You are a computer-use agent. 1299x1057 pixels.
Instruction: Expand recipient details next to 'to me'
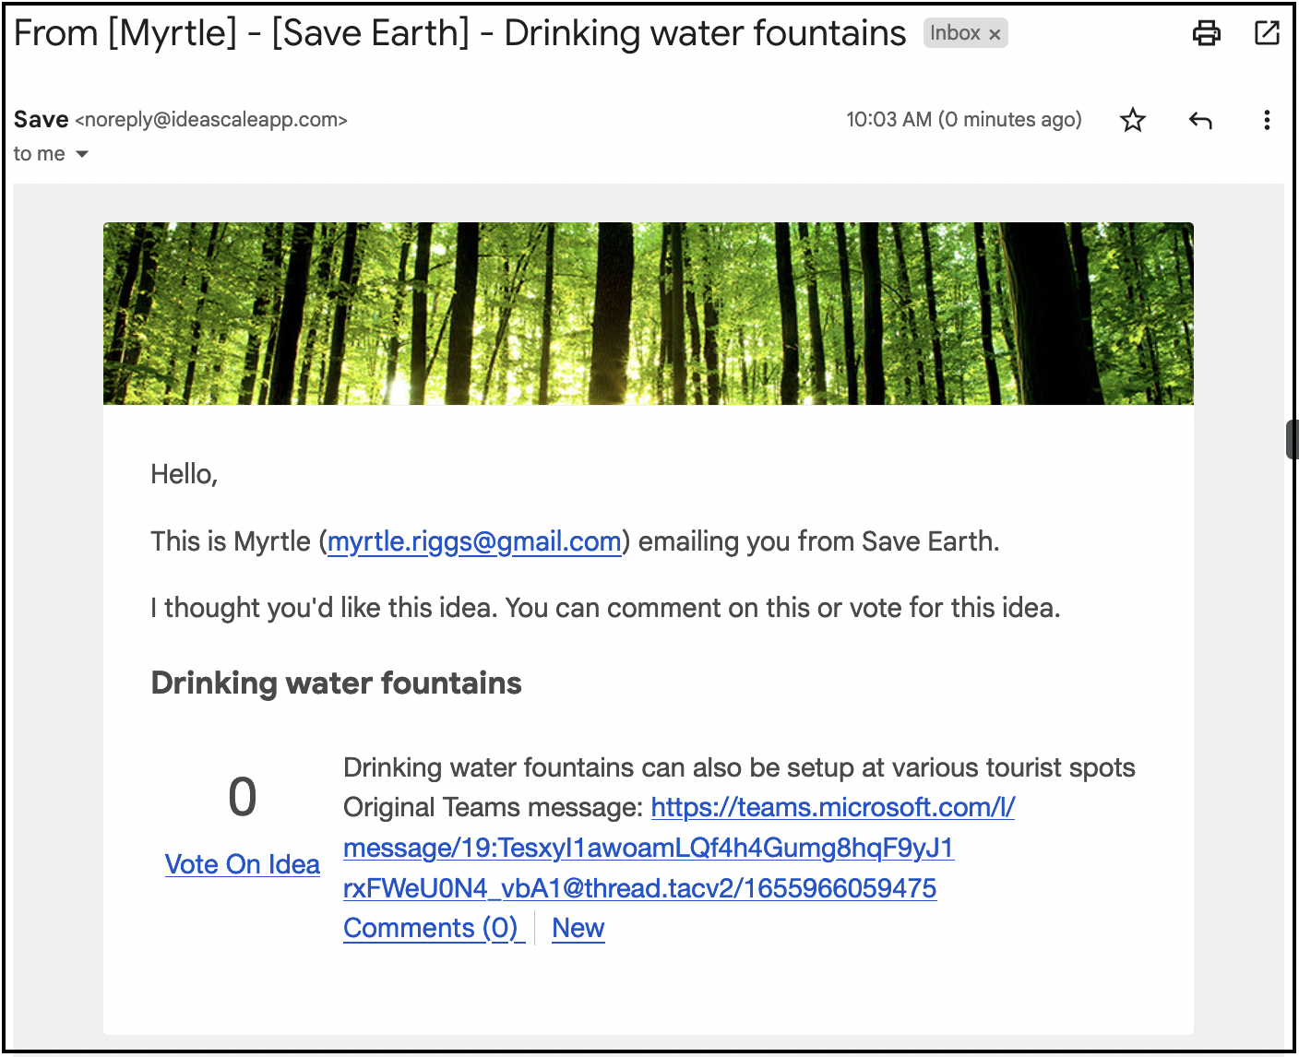(x=82, y=154)
